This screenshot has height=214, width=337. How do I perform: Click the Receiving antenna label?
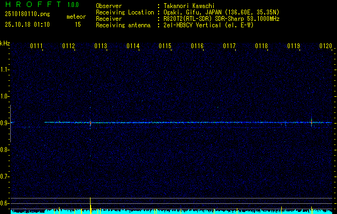(123, 25)
